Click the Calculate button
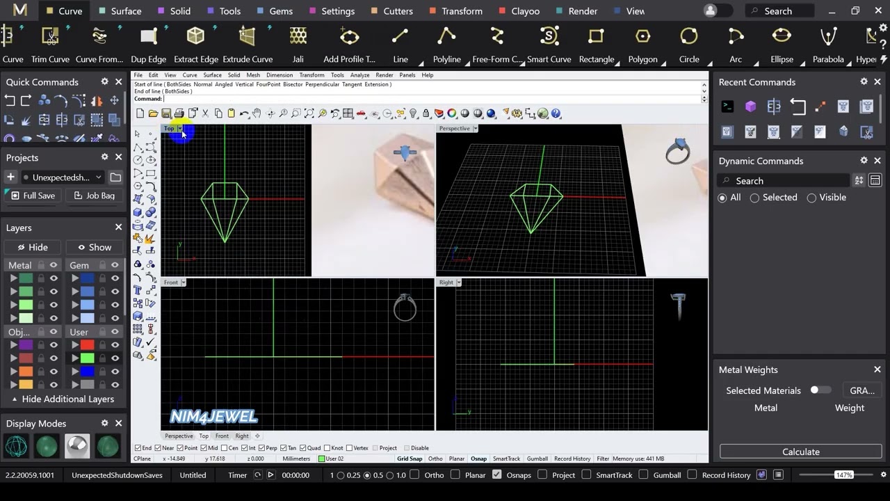The height and width of the screenshot is (501, 890). [x=801, y=452]
